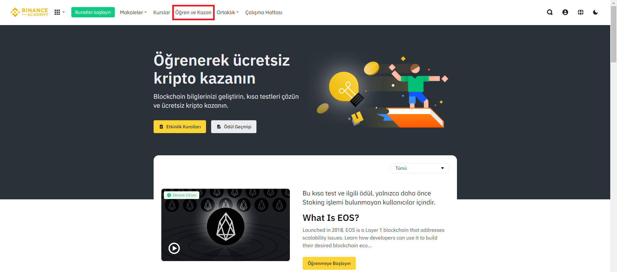View Ödül Geçmişi reward history
The width and height of the screenshot is (617, 272).
click(234, 127)
